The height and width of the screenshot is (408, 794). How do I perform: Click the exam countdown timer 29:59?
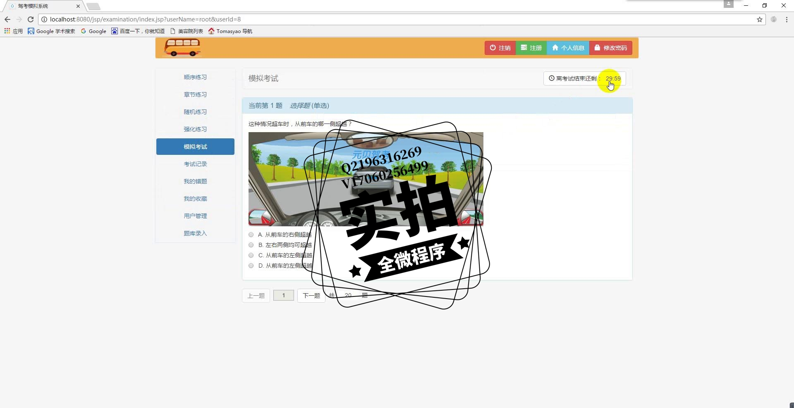tap(613, 78)
